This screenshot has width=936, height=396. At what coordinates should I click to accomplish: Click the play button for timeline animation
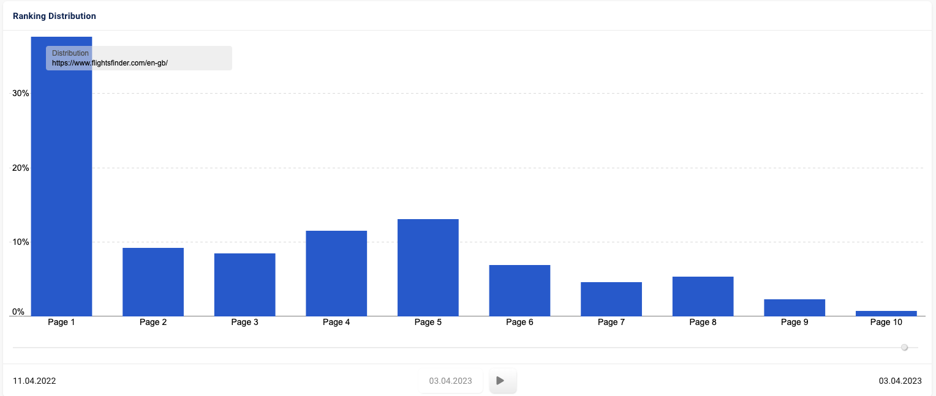[x=503, y=381]
